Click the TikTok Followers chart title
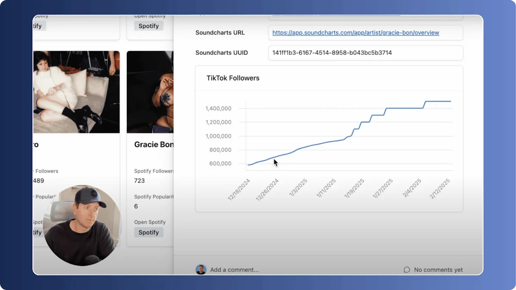 point(233,78)
